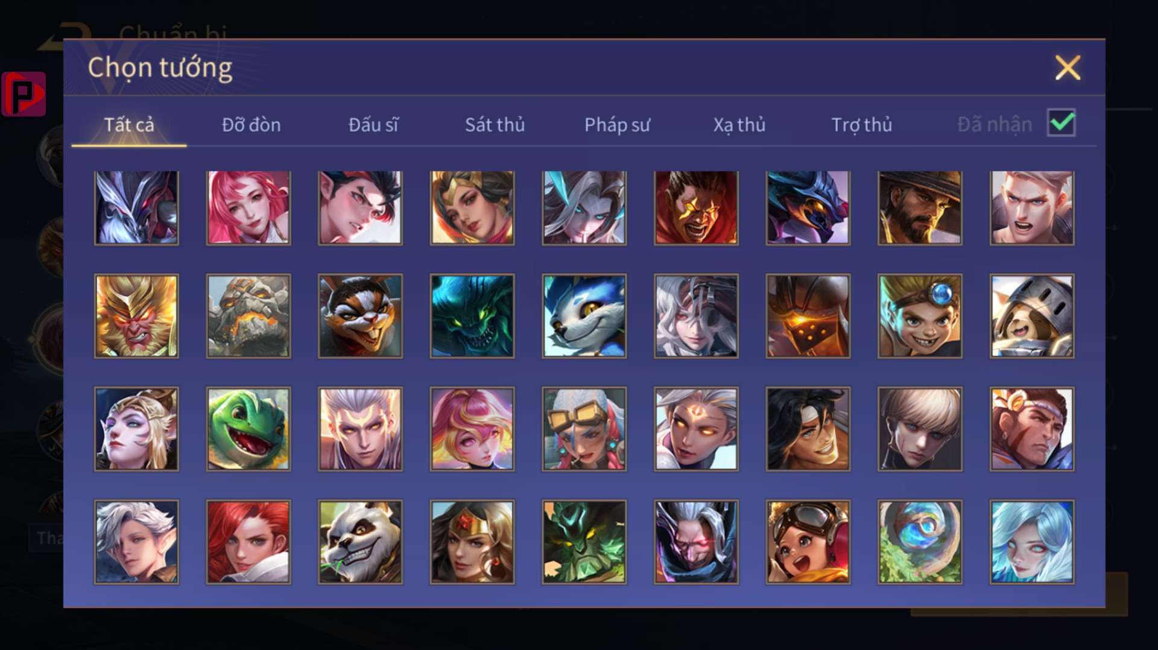Viewport: 1158px width, 650px height.
Task: Choose the girl with aviator goggles
Action: pyautogui.click(x=808, y=541)
